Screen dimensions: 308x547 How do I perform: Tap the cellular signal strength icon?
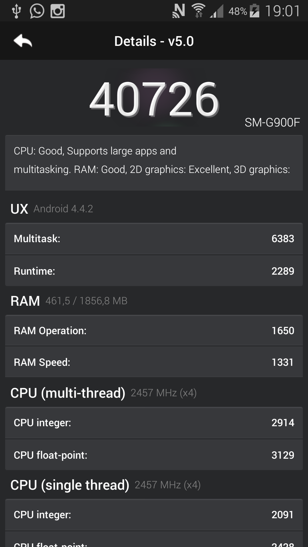click(x=217, y=12)
